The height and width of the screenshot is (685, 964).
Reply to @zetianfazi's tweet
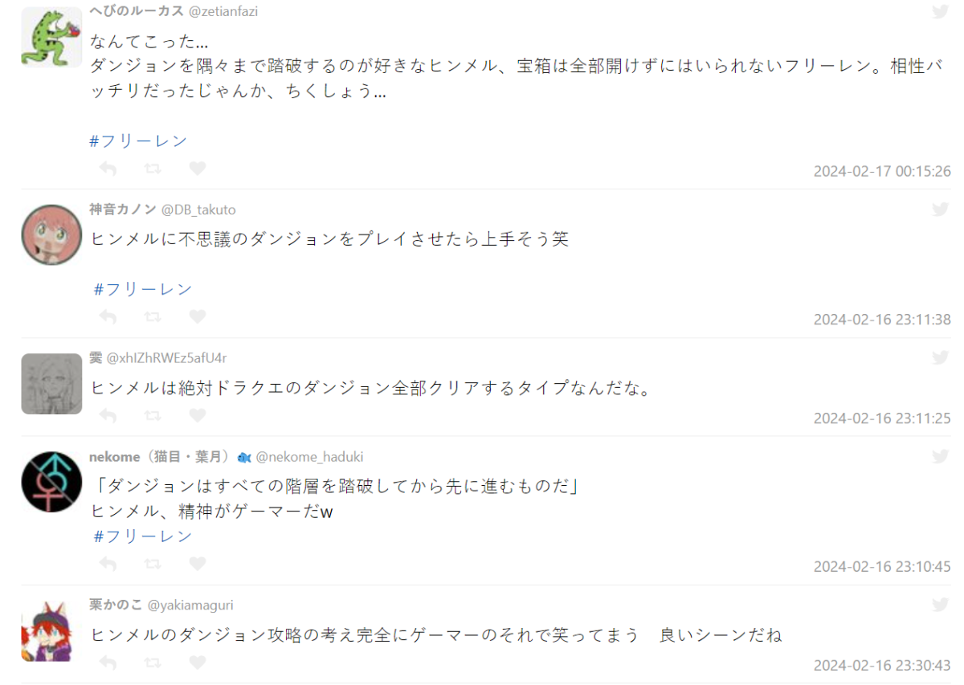(108, 169)
